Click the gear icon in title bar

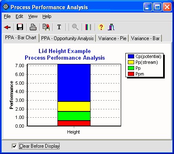6,7
